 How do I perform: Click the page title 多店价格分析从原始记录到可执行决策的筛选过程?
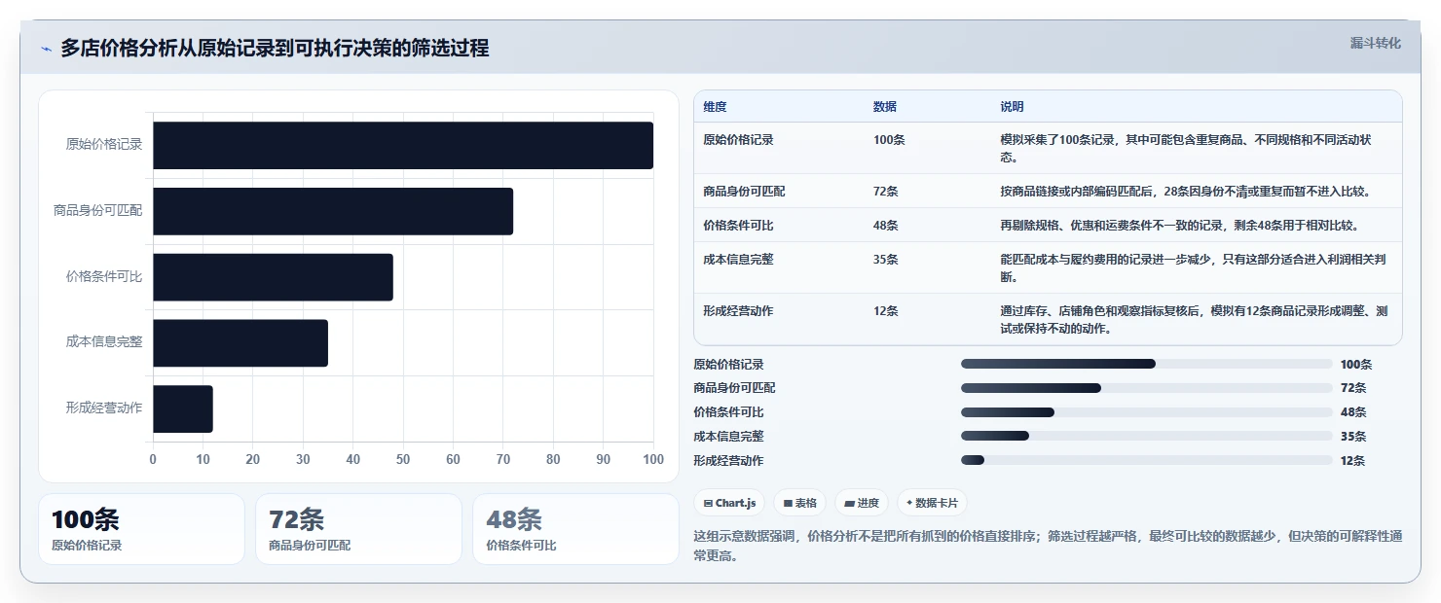click(275, 48)
